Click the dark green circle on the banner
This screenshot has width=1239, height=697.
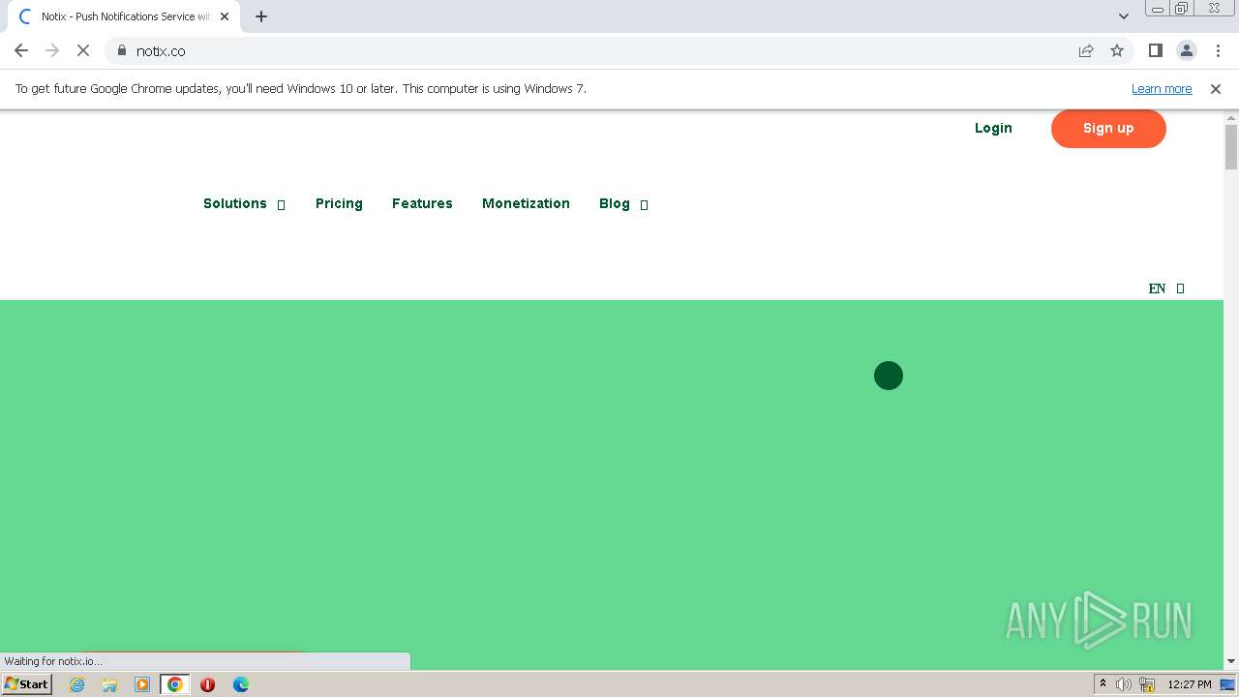tap(889, 376)
